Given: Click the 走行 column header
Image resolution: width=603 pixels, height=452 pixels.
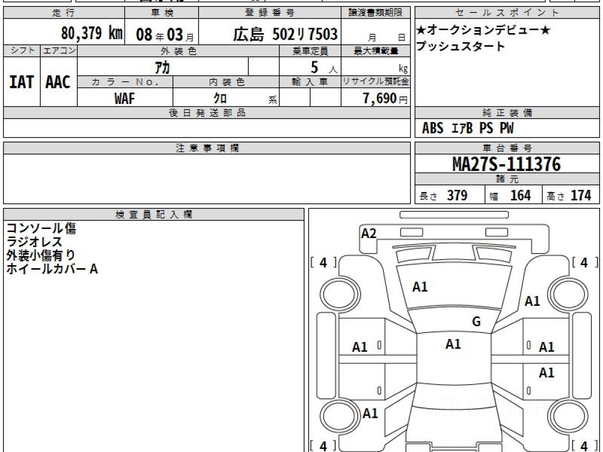Looking at the screenshot, I should [x=63, y=13].
